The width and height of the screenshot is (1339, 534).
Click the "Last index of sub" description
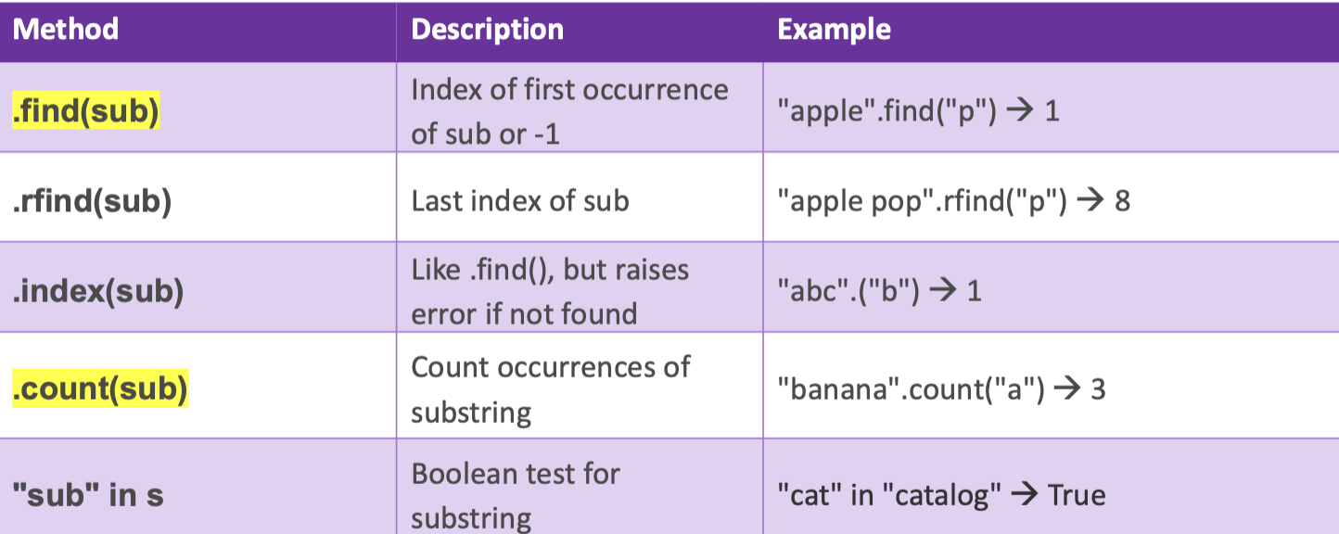click(519, 201)
